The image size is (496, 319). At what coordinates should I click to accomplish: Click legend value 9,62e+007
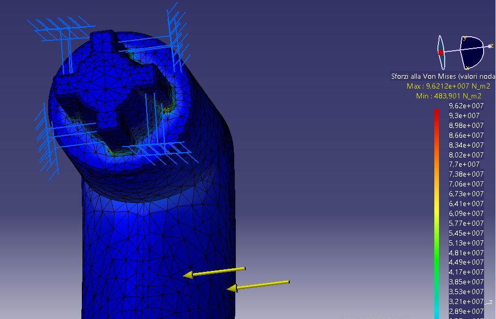pos(466,106)
